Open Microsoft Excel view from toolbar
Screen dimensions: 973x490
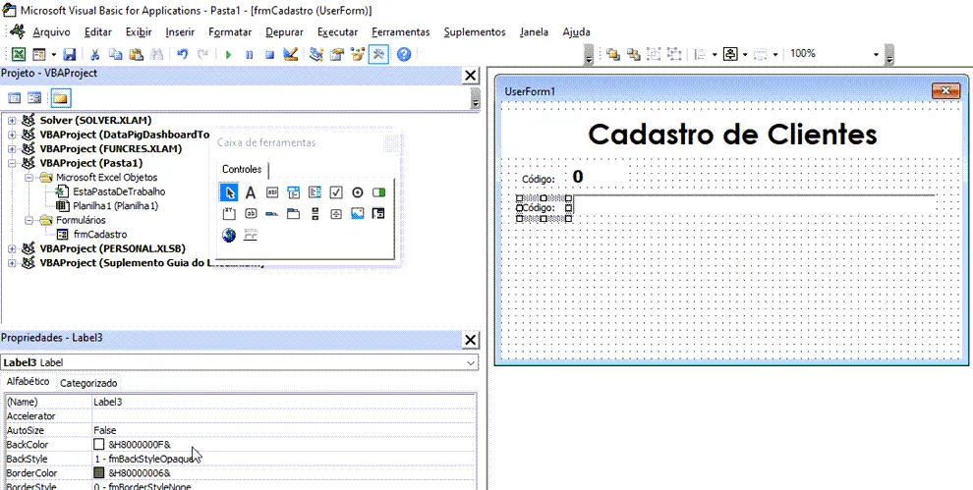click(x=19, y=55)
